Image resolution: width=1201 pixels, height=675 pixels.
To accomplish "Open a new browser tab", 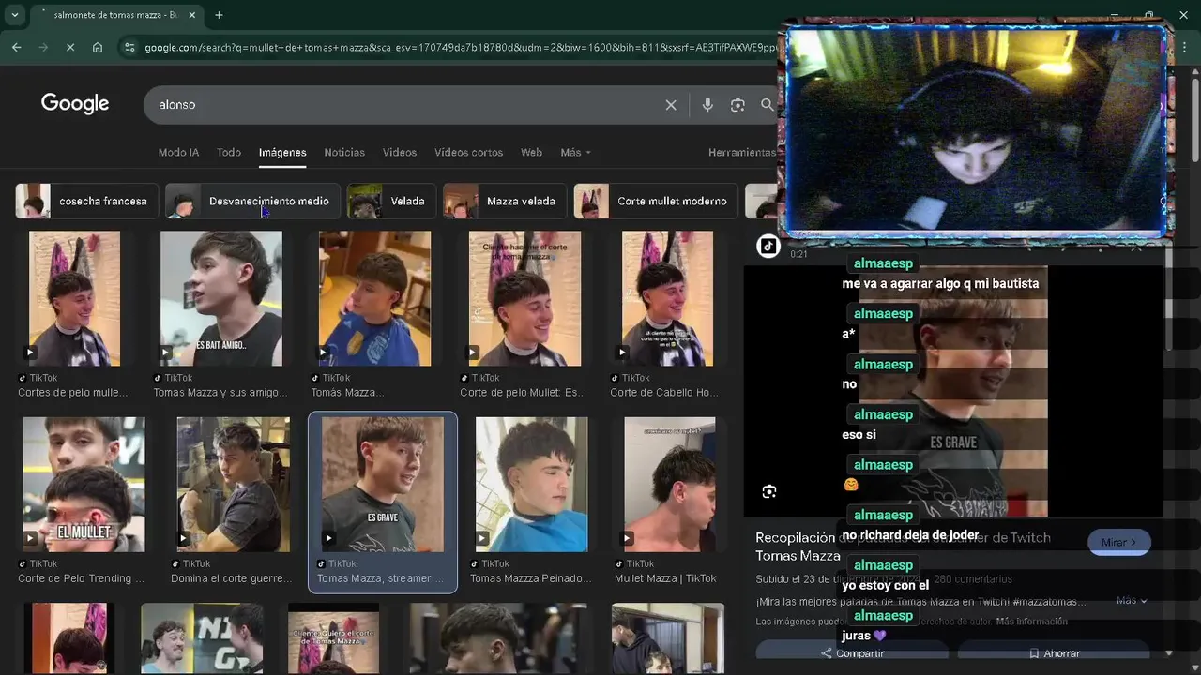I will [x=219, y=15].
